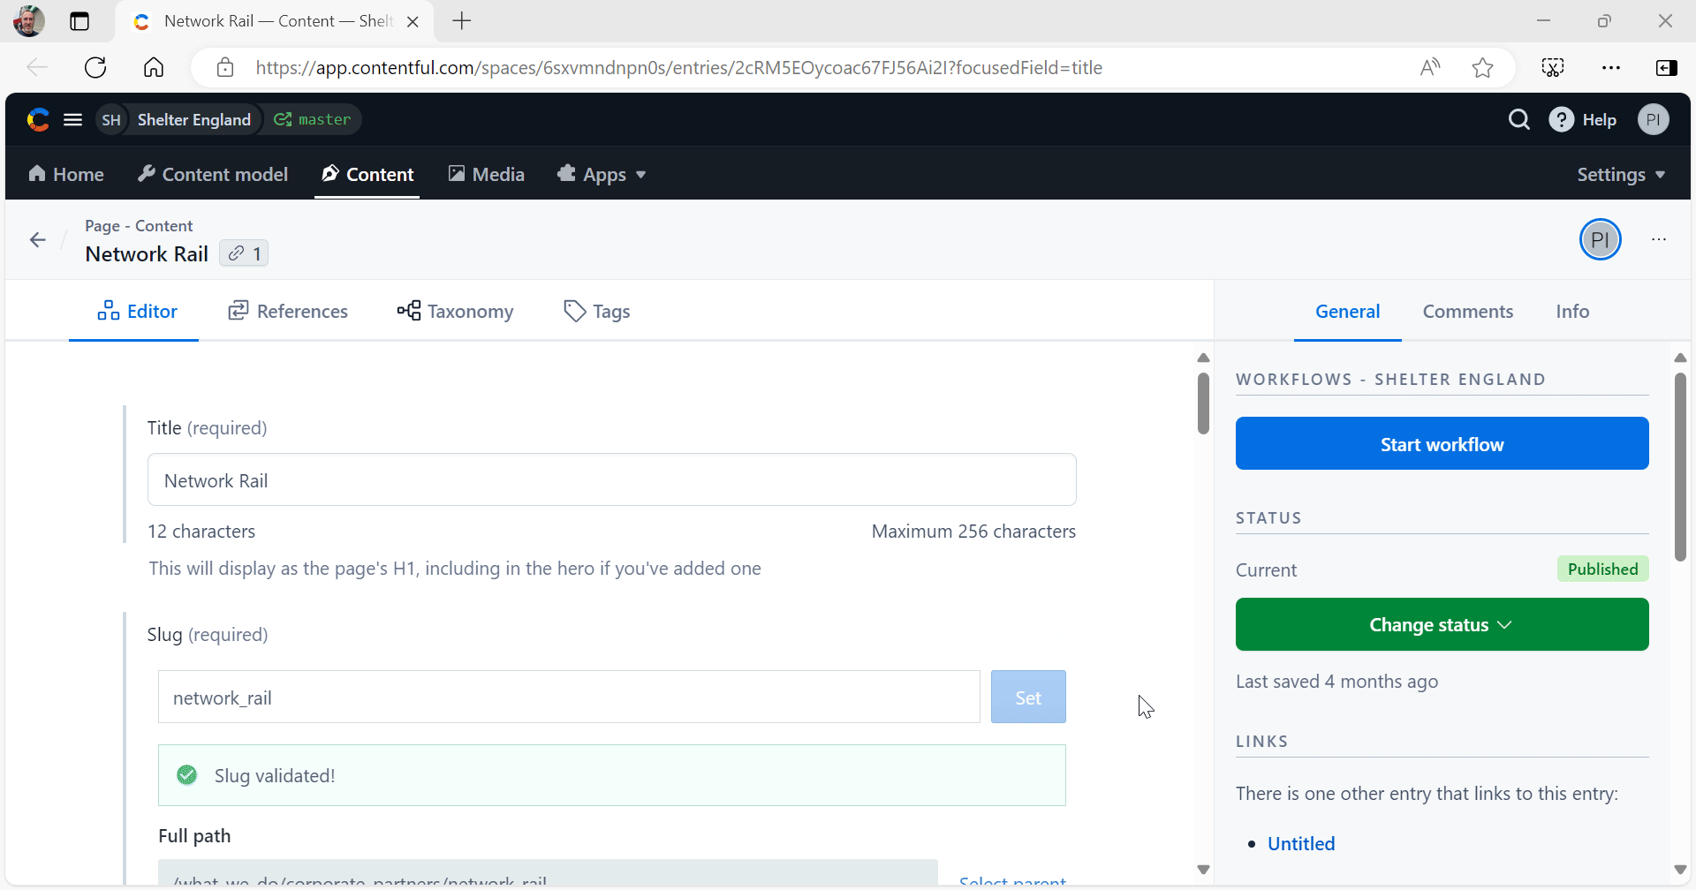Switch to the References tab
Image resolution: width=1696 pixels, height=890 pixels.
pos(288,311)
